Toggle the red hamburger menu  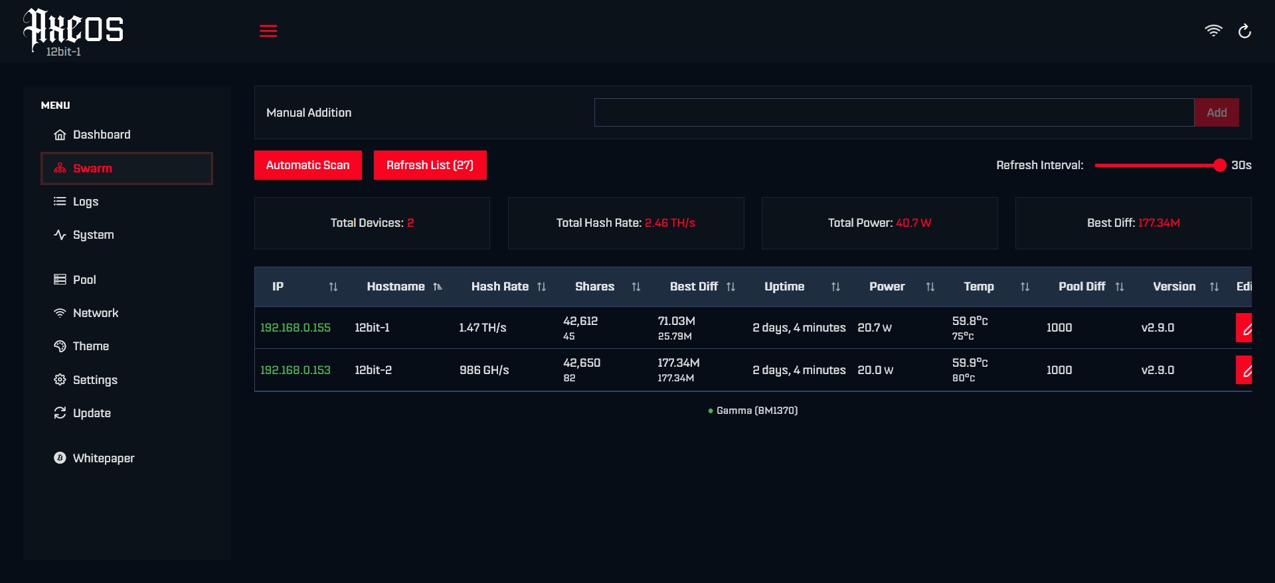[268, 31]
